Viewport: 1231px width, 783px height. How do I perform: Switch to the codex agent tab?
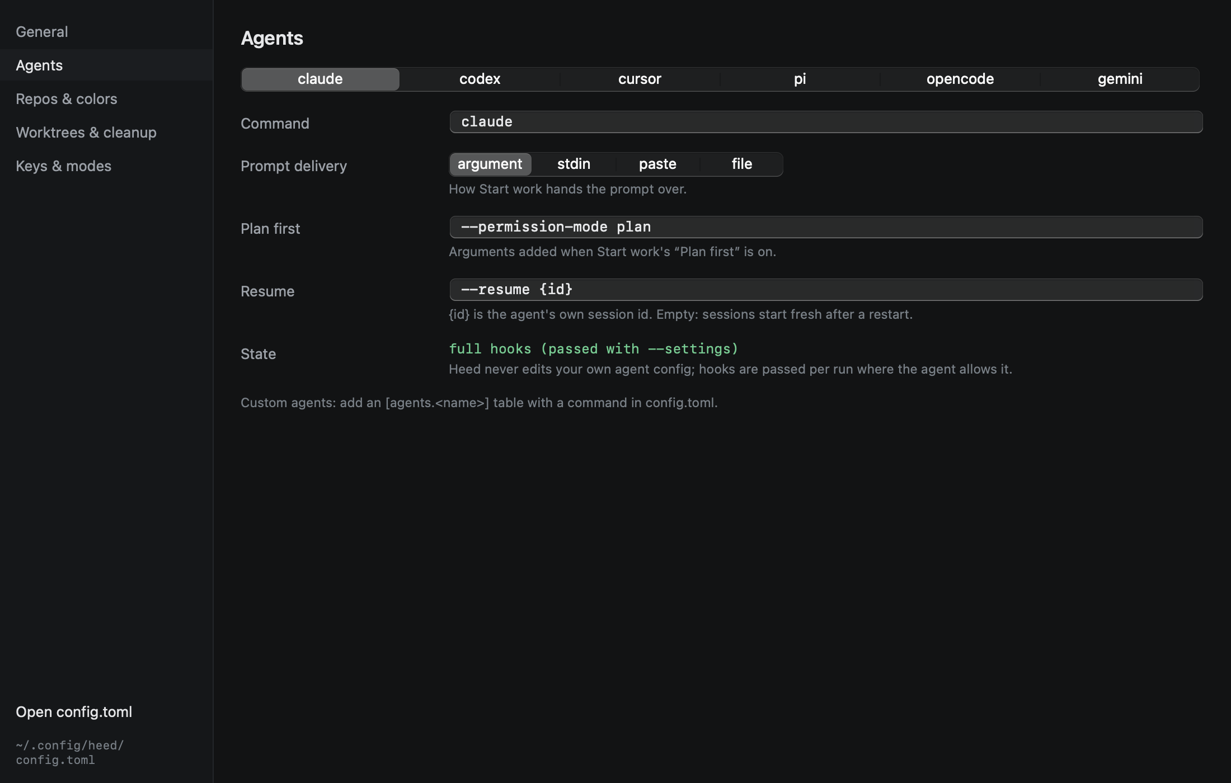(x=480, y=79)
